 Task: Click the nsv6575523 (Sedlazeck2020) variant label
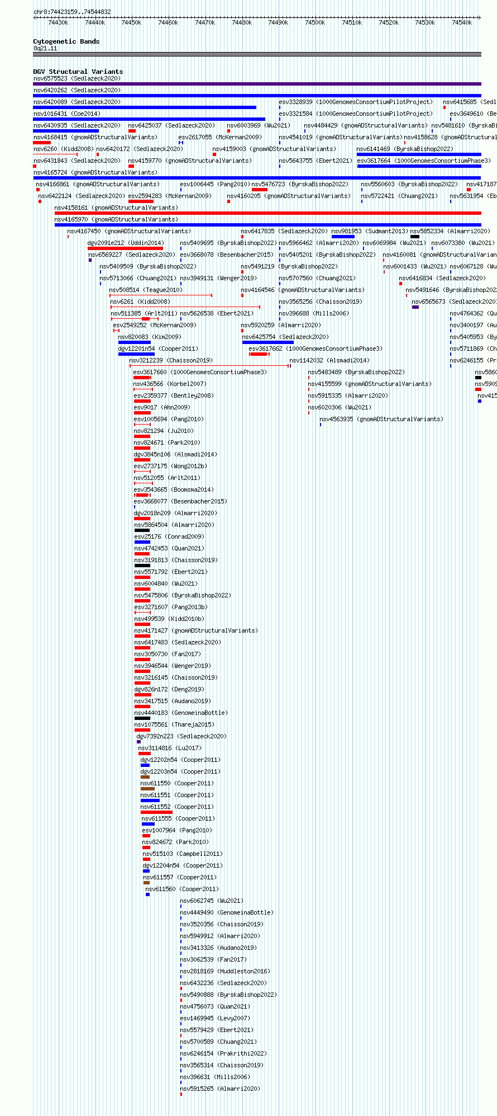pyautogui.click(x=77, y=78)
